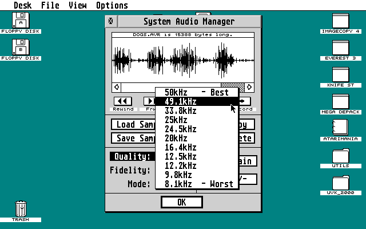
Task: Click the Mode label
Action: 139,184
